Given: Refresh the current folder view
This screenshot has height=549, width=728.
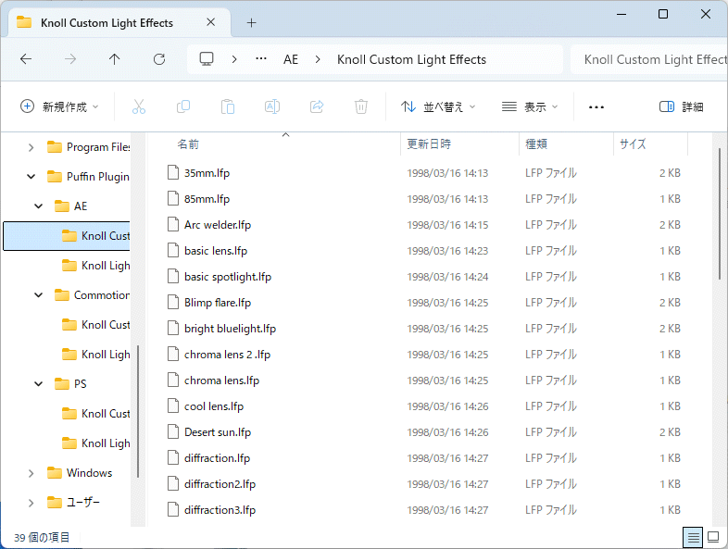Looking at the screenshot, I should tap(159, 59).
